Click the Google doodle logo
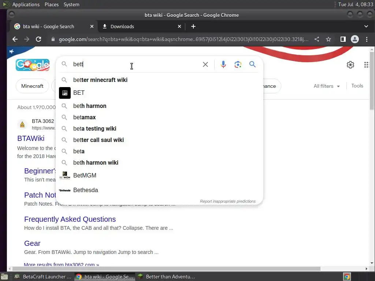 click(x=33, y=65)
